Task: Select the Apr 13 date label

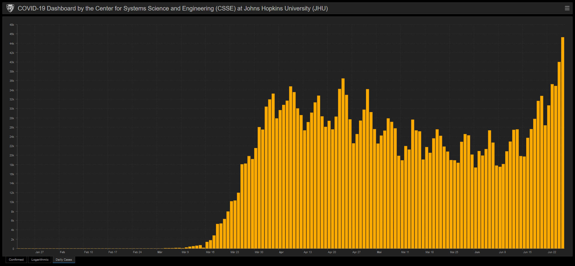Action: (308, 252)
